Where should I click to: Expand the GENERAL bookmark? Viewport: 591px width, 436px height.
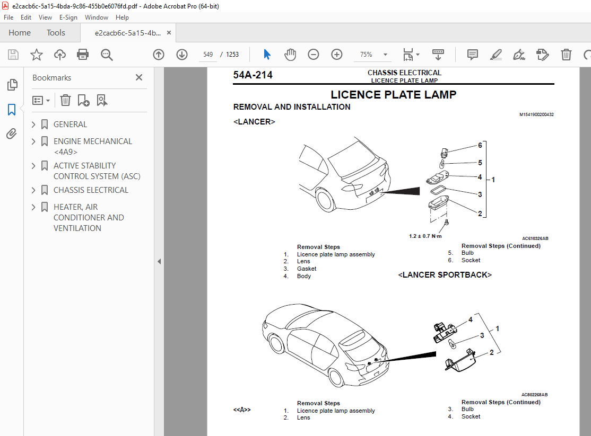coord(33,124)
